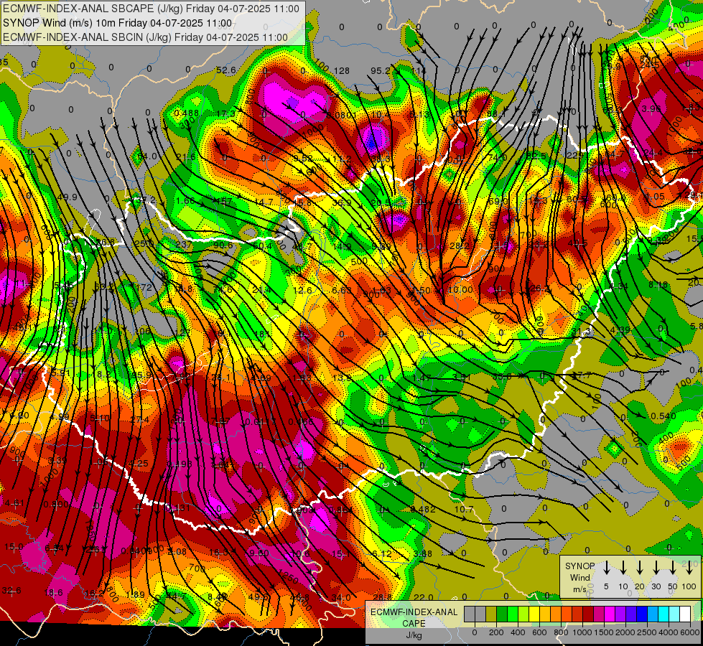
Task: Pick the olive CAPE swatch left of 200
Action: (x=491, y=614)
